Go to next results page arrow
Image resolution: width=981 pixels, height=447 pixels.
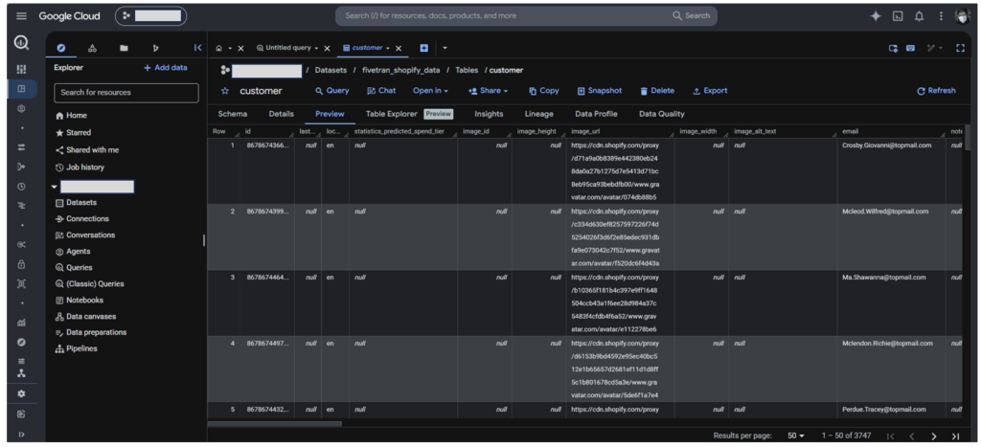point(933,436)
